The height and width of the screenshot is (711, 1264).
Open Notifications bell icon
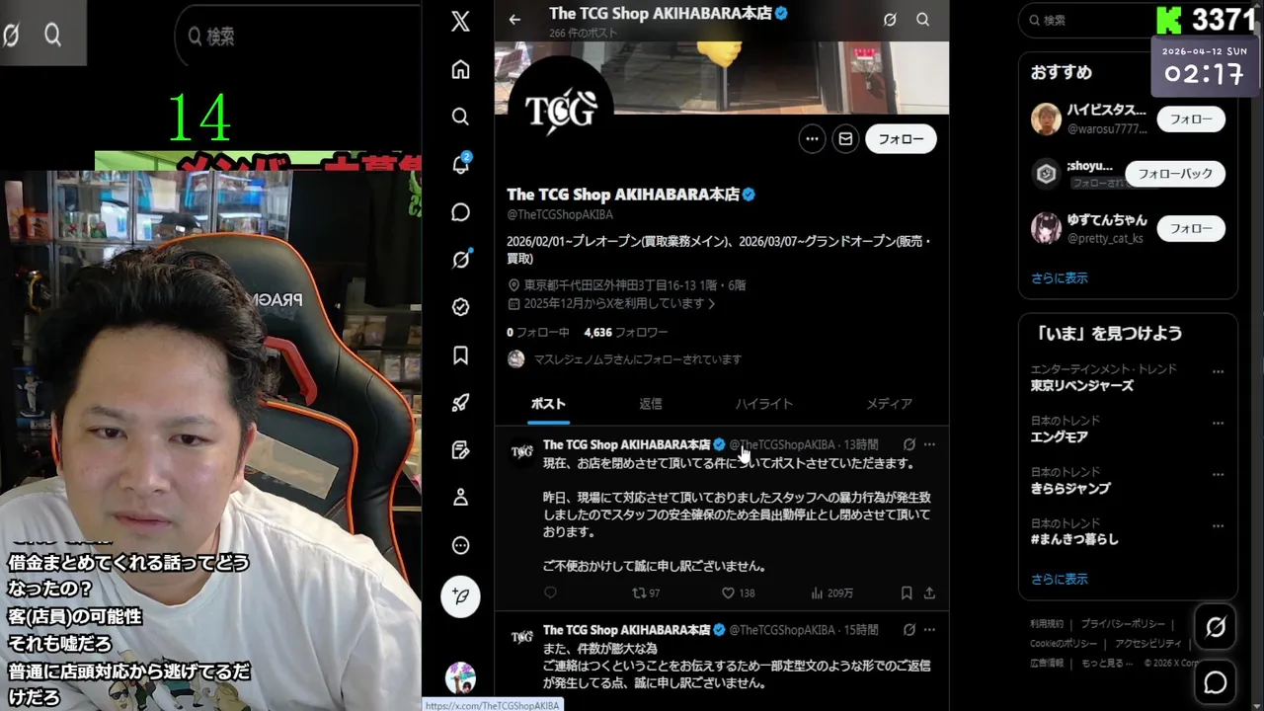pyautogui.click(x=460, y=165)
